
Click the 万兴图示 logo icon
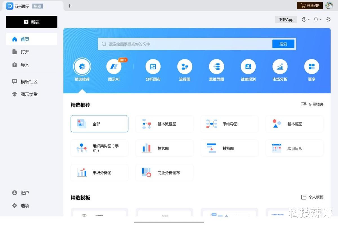(10, 6)
